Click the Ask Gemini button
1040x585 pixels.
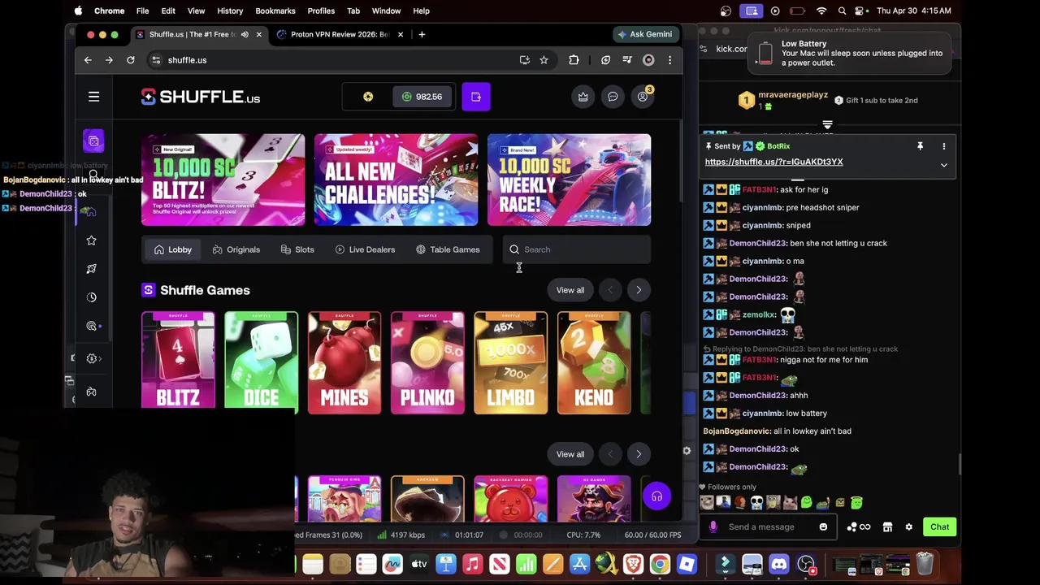(x=645, y=34)
